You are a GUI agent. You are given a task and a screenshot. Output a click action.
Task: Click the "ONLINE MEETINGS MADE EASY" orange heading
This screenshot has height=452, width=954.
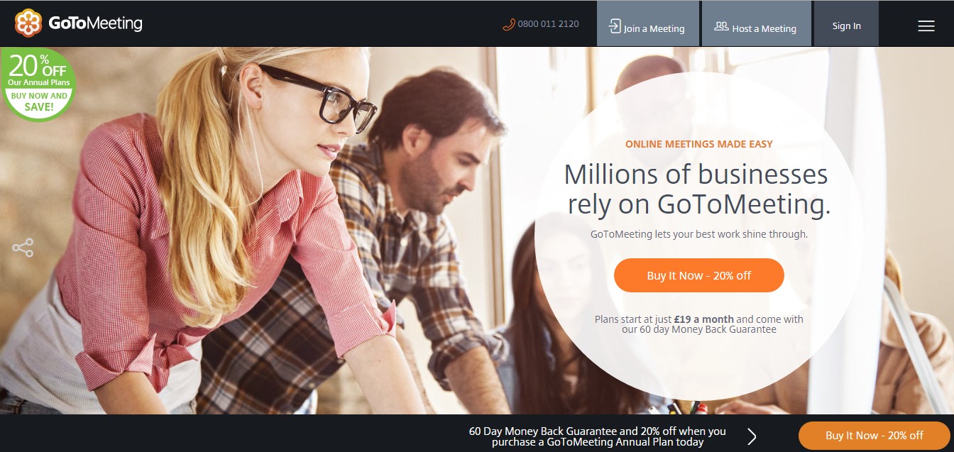click(x=698, y=144)
